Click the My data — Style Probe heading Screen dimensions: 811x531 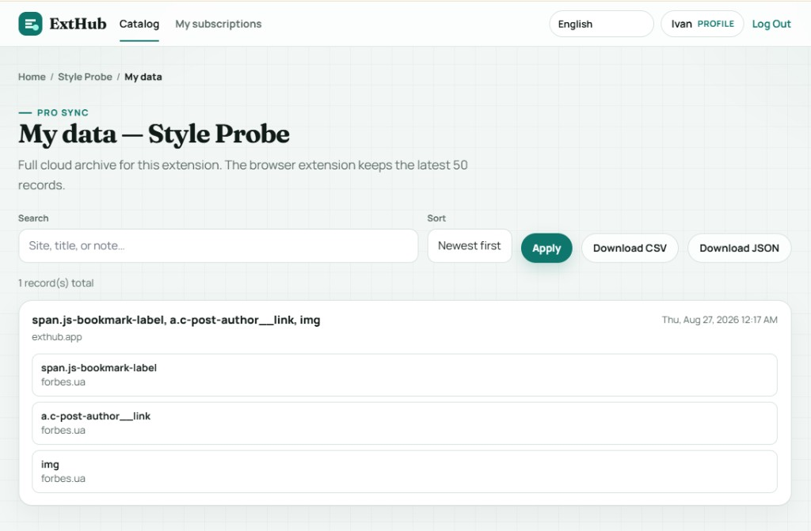154,134
